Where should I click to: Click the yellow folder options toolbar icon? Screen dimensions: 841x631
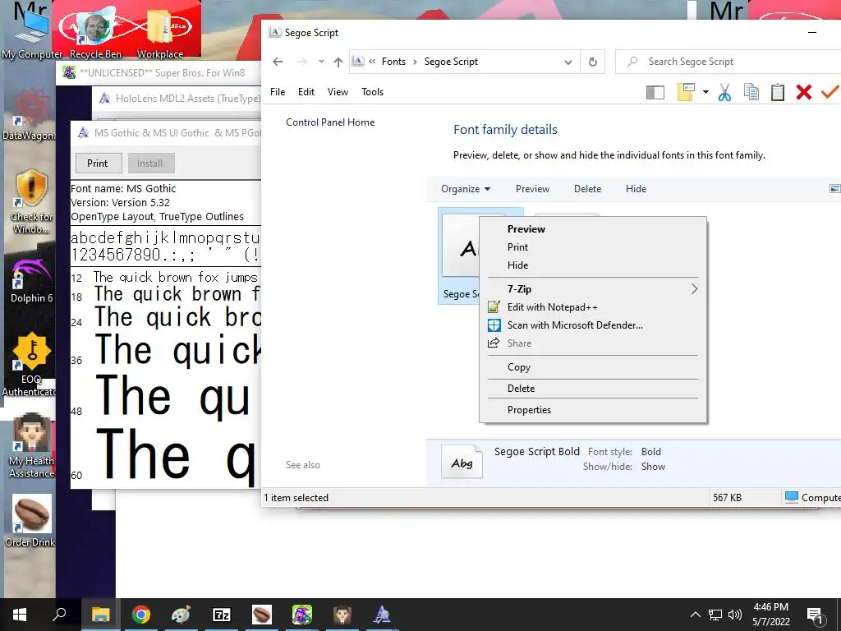click(686, 92)
